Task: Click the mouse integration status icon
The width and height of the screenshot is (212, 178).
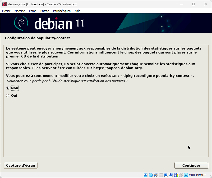Action: (x=181, y=175)
